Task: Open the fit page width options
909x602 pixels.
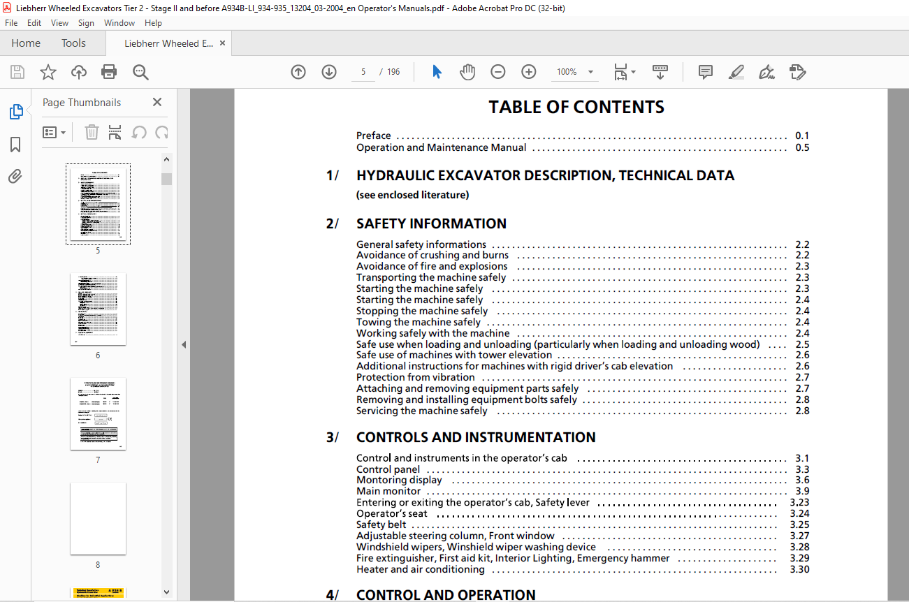Action: 624,72
